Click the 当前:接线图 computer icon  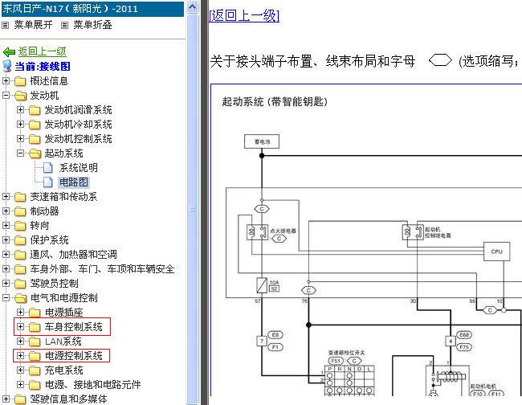tap(6, 66)
